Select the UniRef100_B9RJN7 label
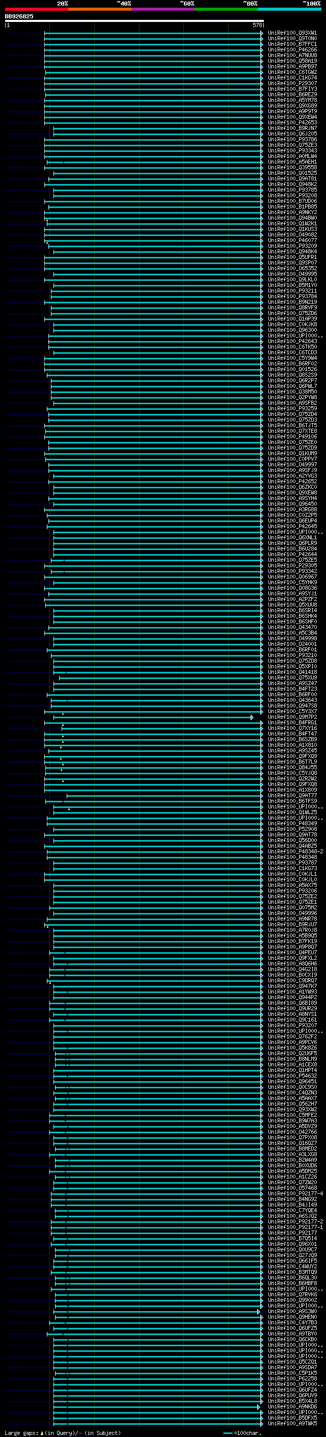Screen dimensions: 326x1437 292,128
